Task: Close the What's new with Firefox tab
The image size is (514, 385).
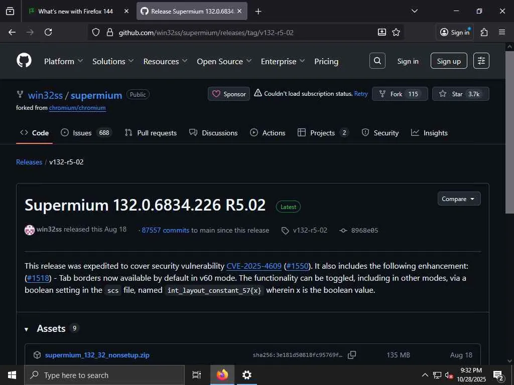Action: point(126,11)
